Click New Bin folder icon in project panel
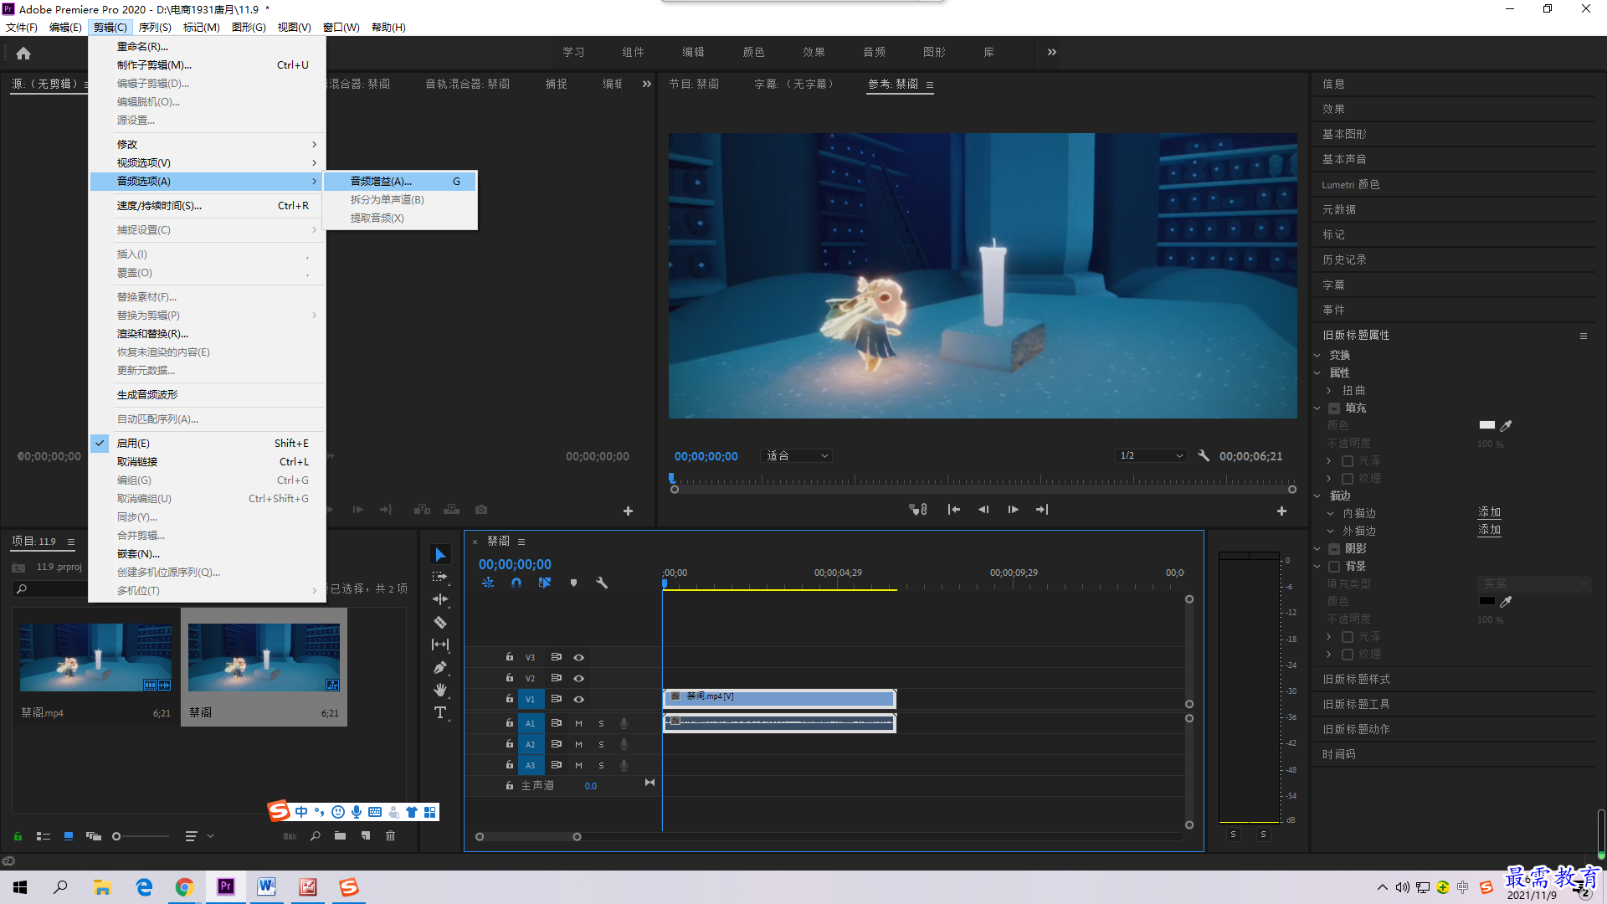The image size is (1607, 904). click(340, 835)
